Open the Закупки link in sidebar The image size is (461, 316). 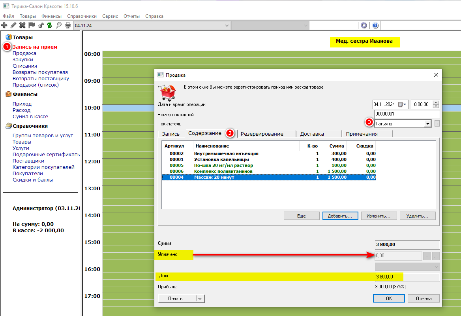click(22, 59)
